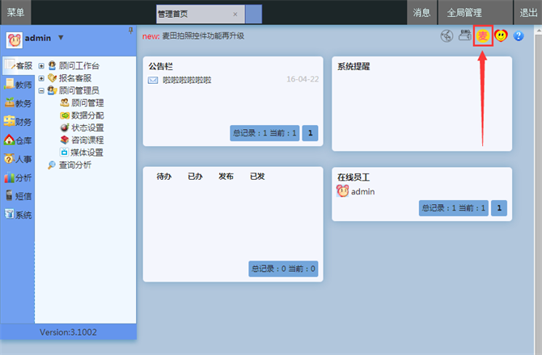Open 顾问工作台 in the tree
The height and width of the screenshot is (355, 542).
coord(78,66)
